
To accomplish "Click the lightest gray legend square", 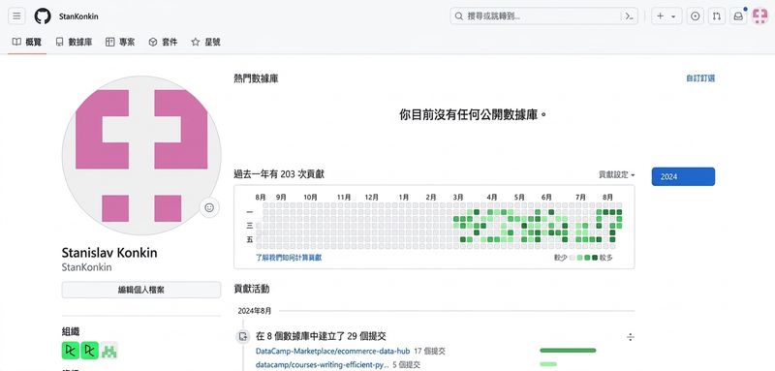I will (x=573, y=258).
